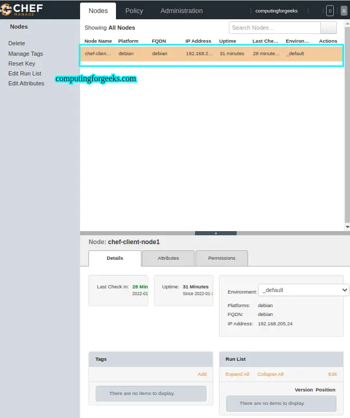Screen dimensions: 350x418
Task: Click the Search Nodes input field
Action: tap(275, 28)
